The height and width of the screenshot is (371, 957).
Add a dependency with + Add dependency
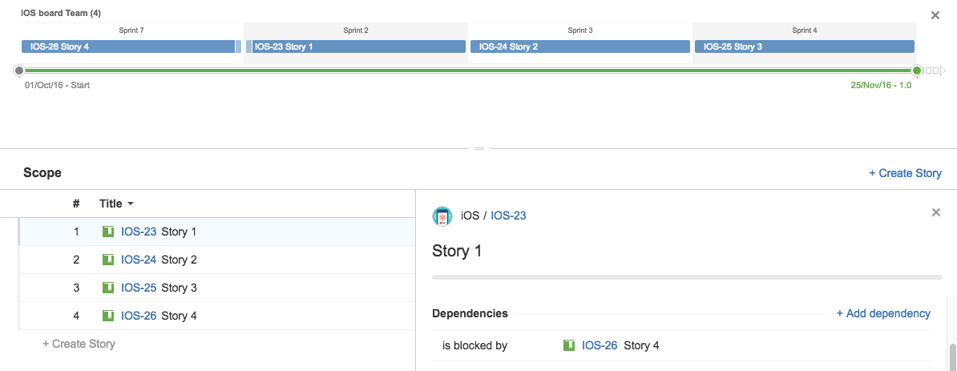tap(883, 313)
